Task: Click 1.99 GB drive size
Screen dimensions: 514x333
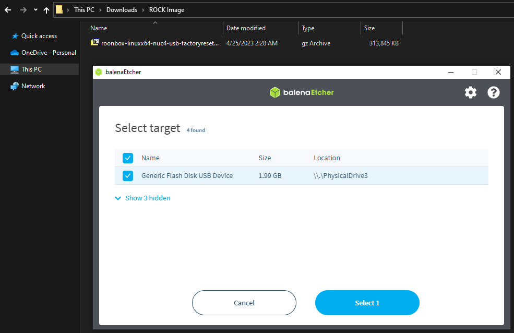Action: click(x=270, y=176)
